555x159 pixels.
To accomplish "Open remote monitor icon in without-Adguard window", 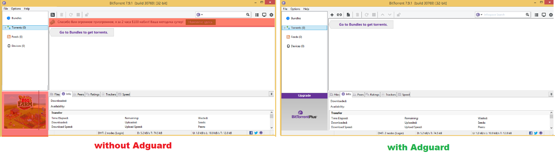I will point(264,15).
